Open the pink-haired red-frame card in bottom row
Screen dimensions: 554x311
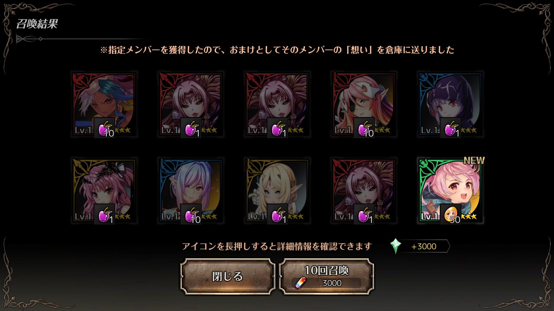364,190
